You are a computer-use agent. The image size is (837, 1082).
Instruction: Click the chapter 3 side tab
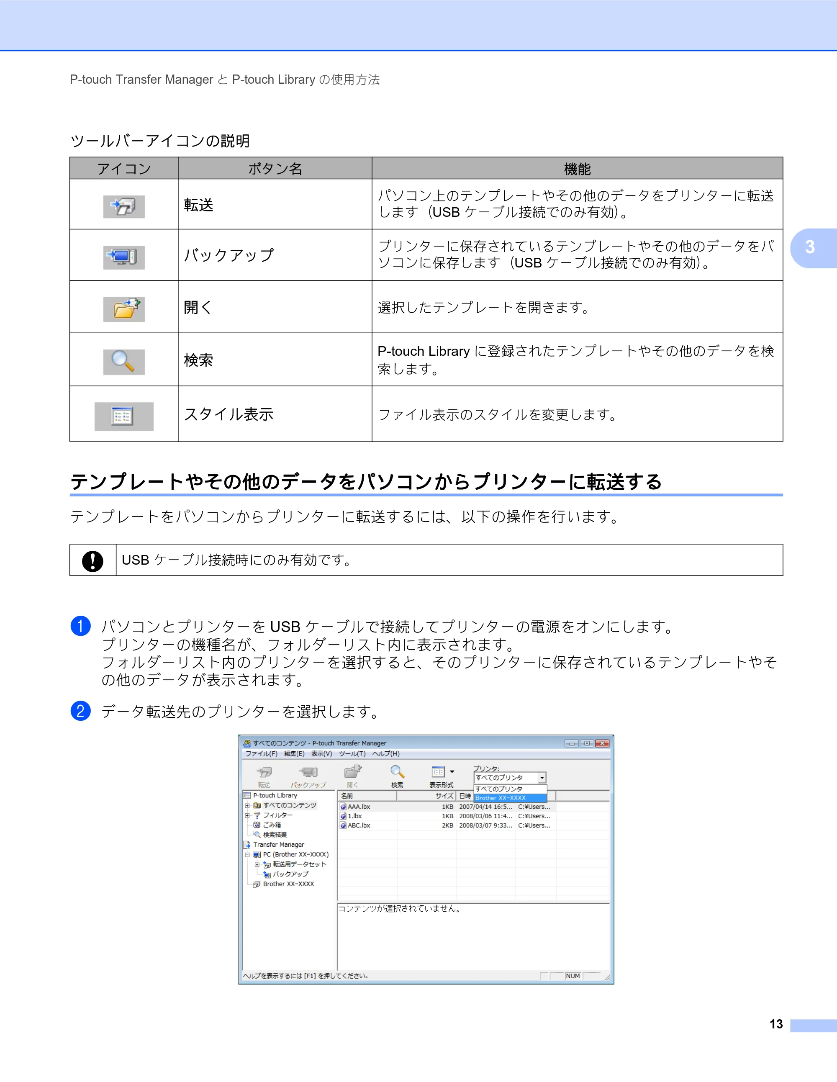(x=813, y=248)
